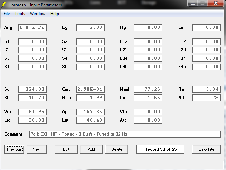Click the L23 input field
Image resolution: width=226 pixels, height=170 pixels.
point(148,50)
